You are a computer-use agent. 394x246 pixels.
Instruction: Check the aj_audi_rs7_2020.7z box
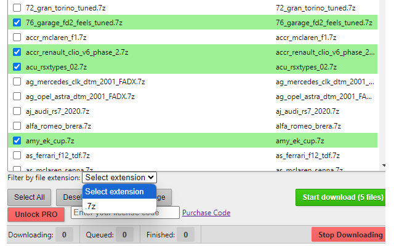pos(17,111)
